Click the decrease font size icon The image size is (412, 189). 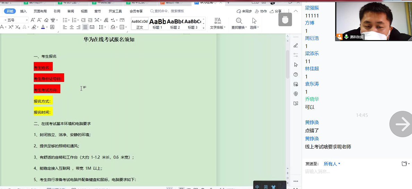tap(40, 20)
